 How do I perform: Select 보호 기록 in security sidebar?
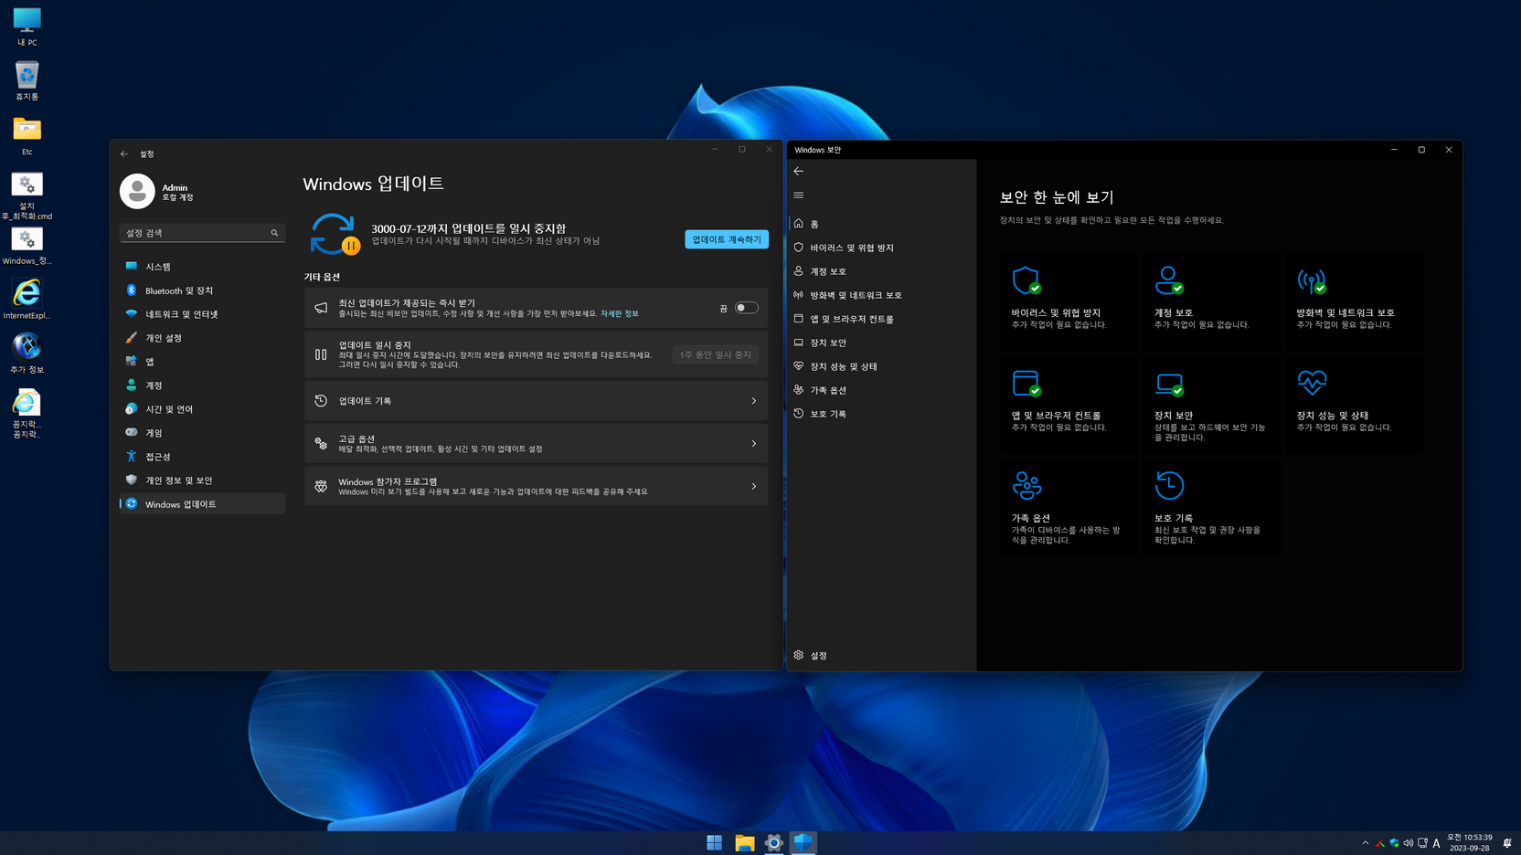[881, 414]
